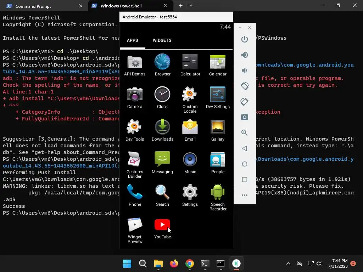Open taskbar Search
363x272 pixels.
pos(143,263)
